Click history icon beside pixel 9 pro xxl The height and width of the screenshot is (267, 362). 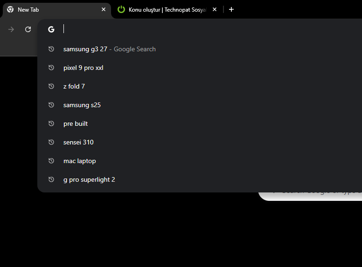pyautogui.click(x=51, y=68)
